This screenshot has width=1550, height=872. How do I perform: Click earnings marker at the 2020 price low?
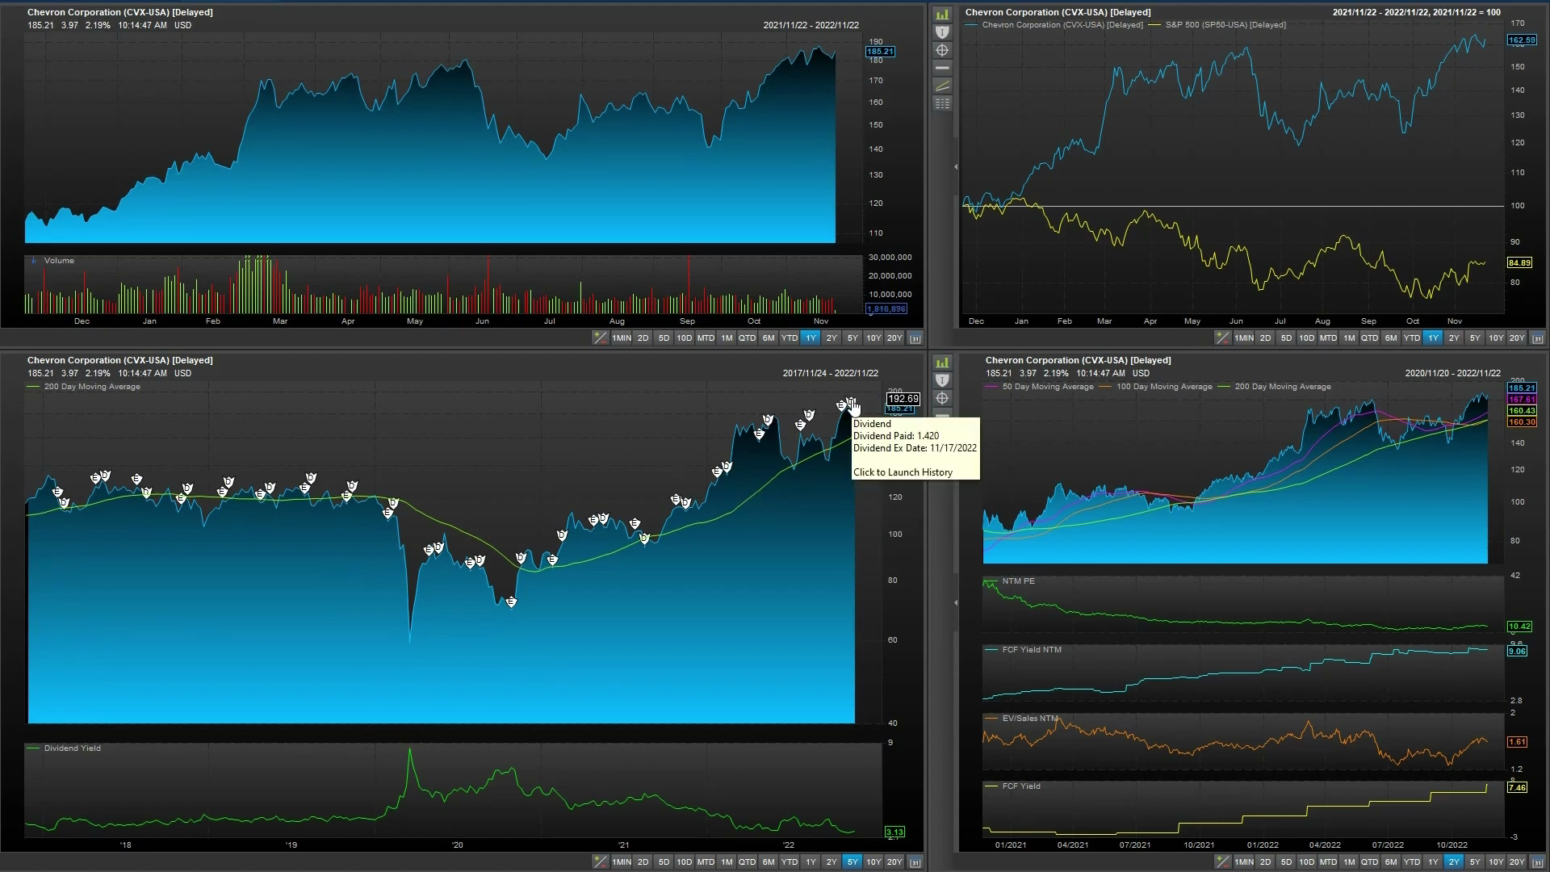point(511,602)
